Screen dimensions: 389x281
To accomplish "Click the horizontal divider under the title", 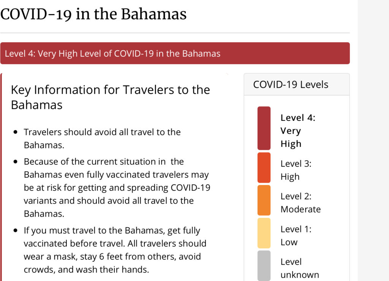I will [x=175, y=33].
